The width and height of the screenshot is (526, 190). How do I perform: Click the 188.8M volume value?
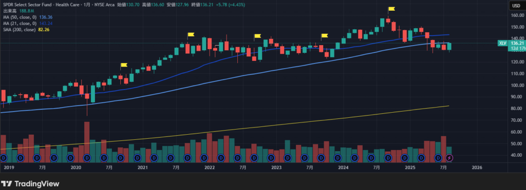click(27, 11)
